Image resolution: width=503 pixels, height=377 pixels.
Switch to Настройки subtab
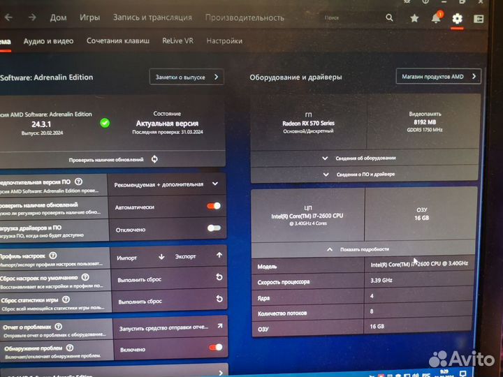pos(224,41)
